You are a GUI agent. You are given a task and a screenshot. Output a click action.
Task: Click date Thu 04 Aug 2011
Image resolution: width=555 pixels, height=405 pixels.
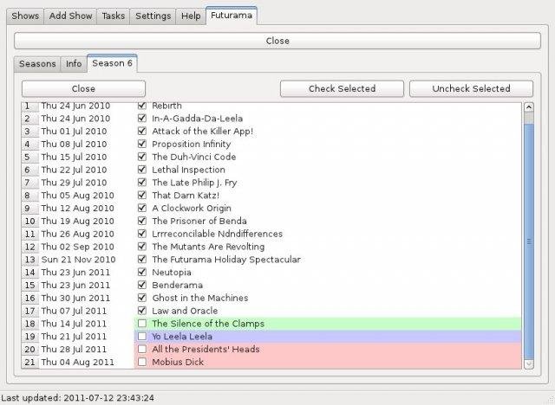click(77, 362)
